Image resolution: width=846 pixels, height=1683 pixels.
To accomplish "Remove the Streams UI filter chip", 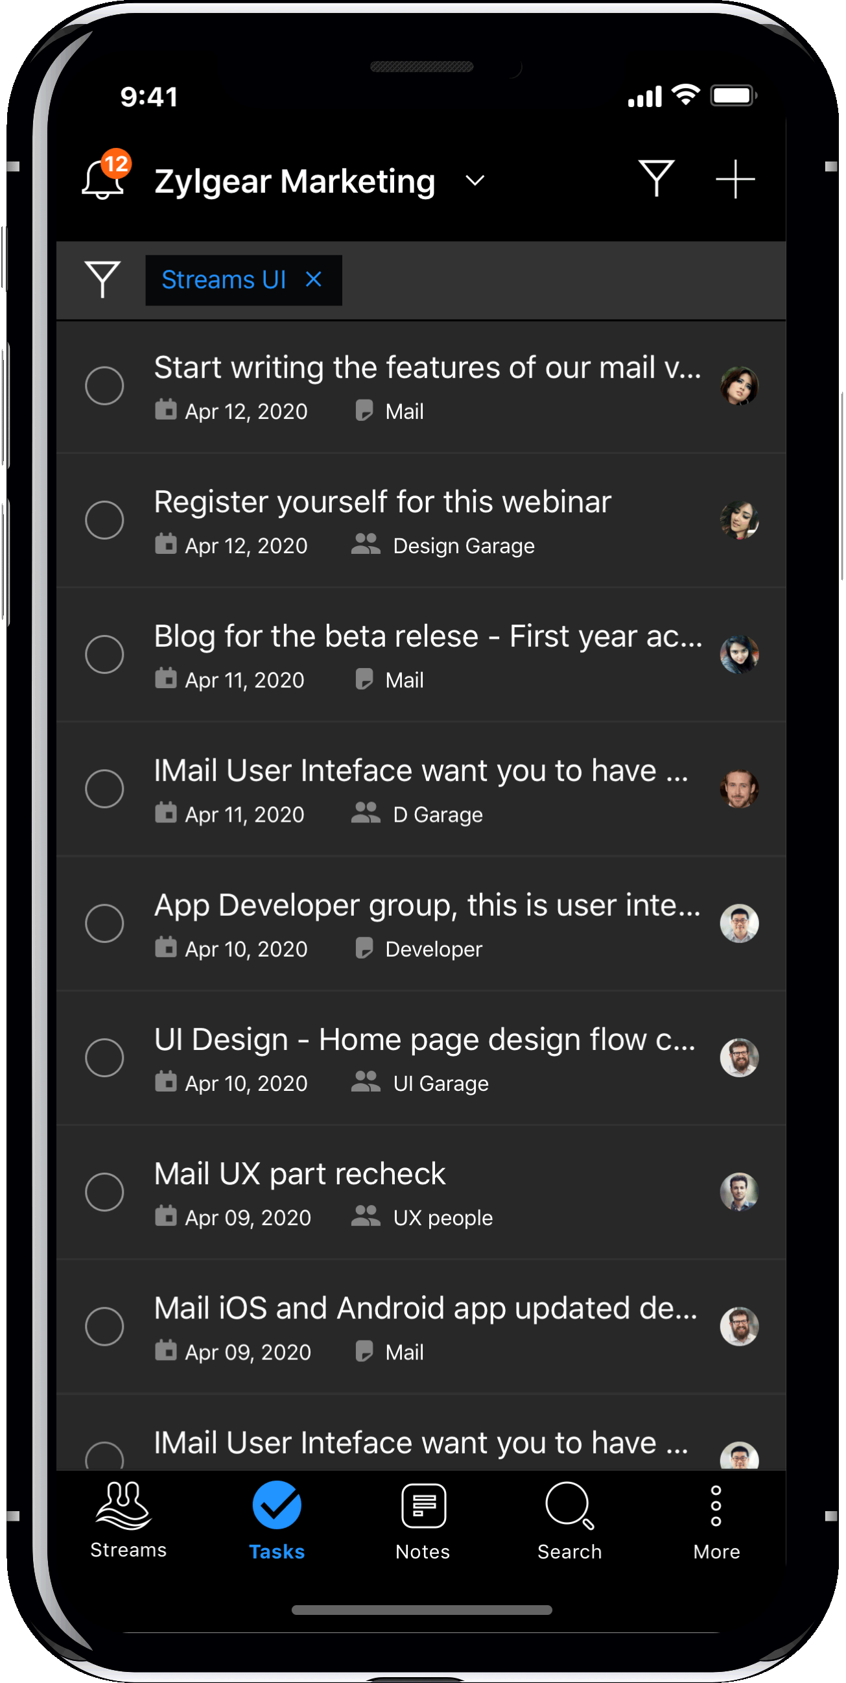I will coord(314,280).
